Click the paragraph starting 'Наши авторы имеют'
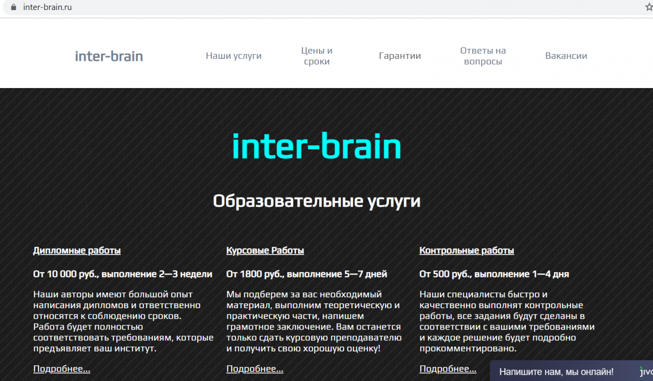 (x=123, y=321)
